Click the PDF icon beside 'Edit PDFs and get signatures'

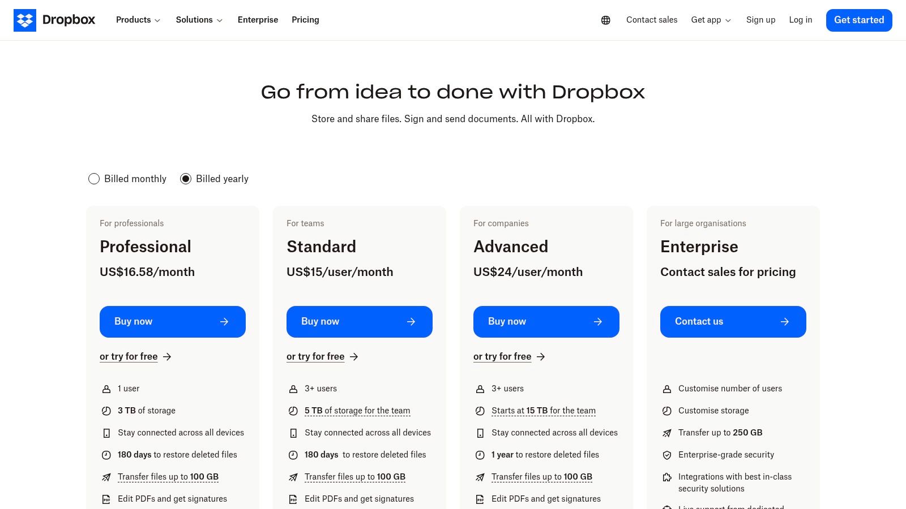(106, 499)
